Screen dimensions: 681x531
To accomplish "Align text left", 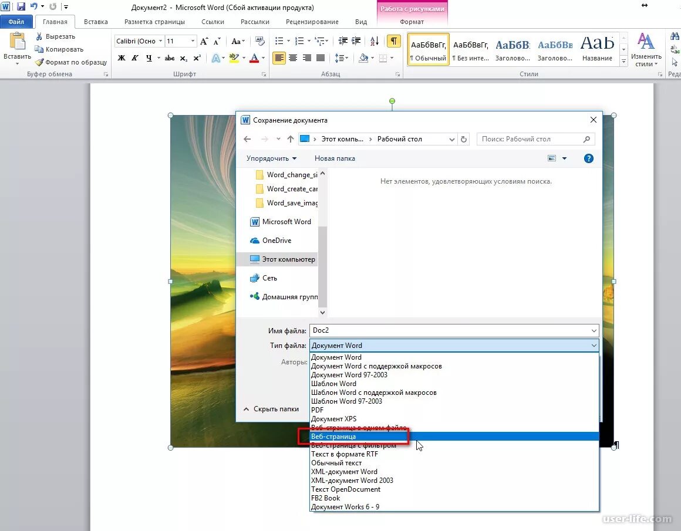I will (x=279, y=58).
